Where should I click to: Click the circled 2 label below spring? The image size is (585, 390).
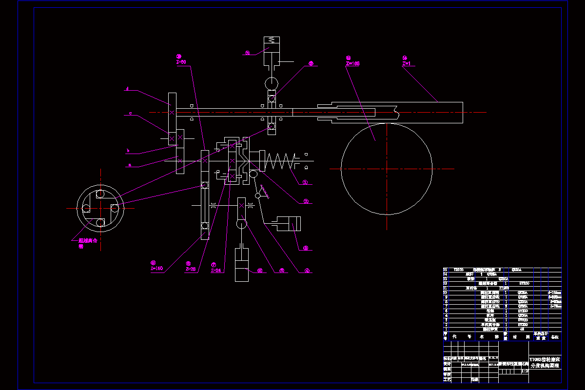306,200
